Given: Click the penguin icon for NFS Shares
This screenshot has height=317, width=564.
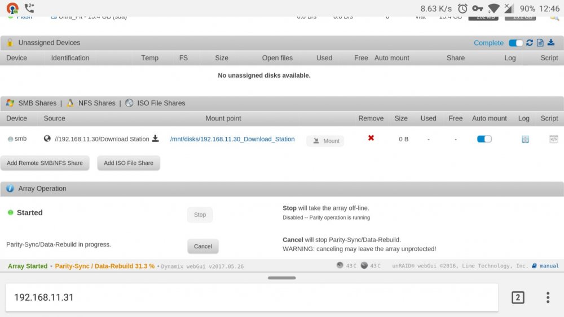Looking at the screenshot, I should [70, 103].
